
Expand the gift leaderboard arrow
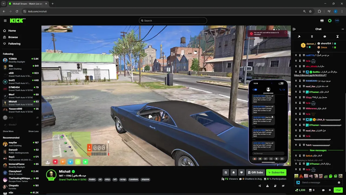(x=318, y=52)
